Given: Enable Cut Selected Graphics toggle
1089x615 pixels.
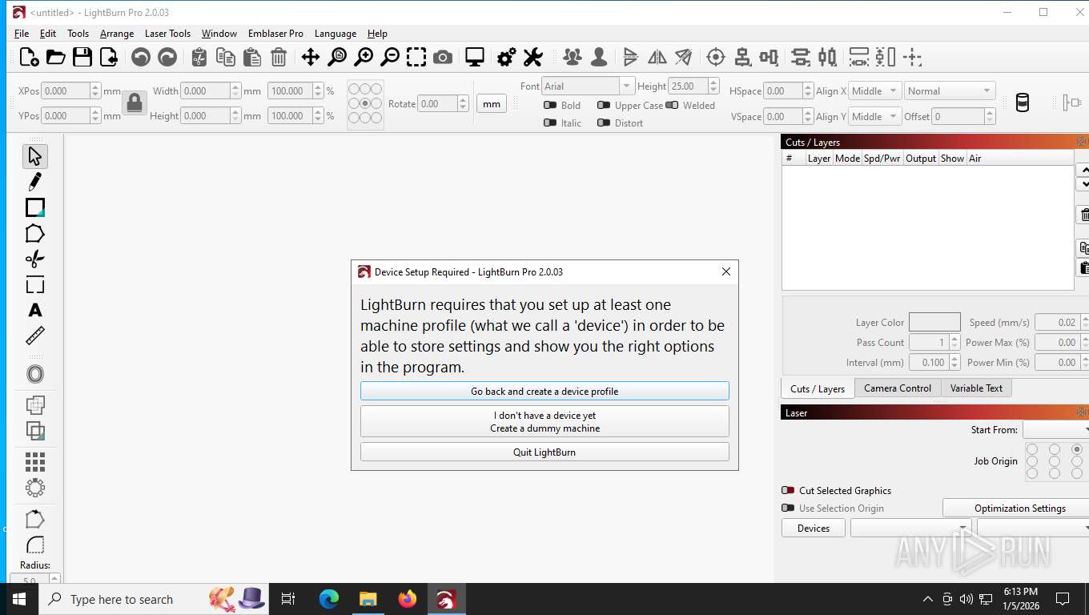Looking at the screenshot, I should [x=788, y=490].
